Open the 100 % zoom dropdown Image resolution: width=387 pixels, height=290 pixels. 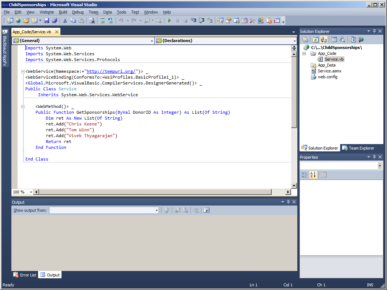tap(31, 192)
